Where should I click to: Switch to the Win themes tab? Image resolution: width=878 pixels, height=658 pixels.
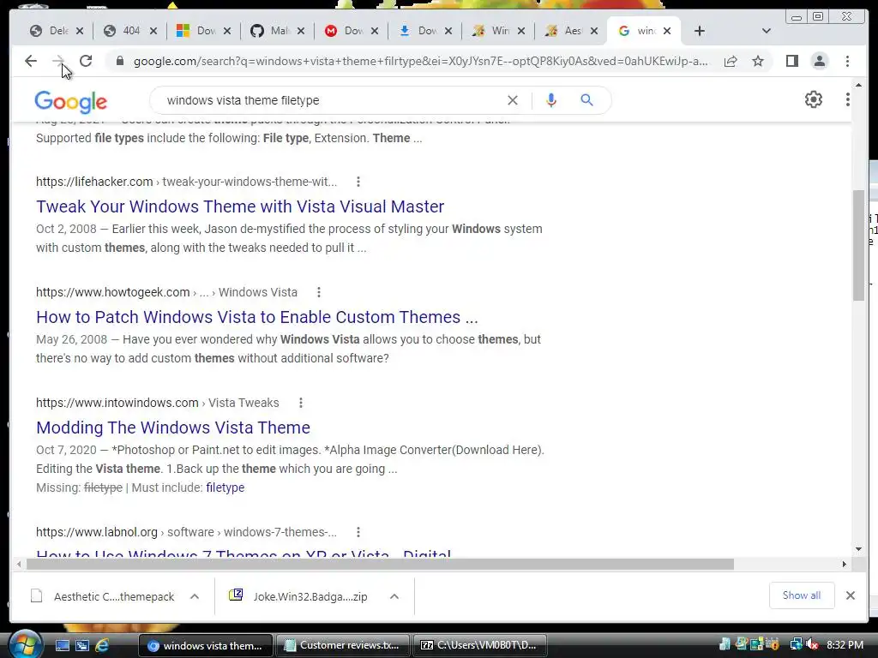coord(491,31)
